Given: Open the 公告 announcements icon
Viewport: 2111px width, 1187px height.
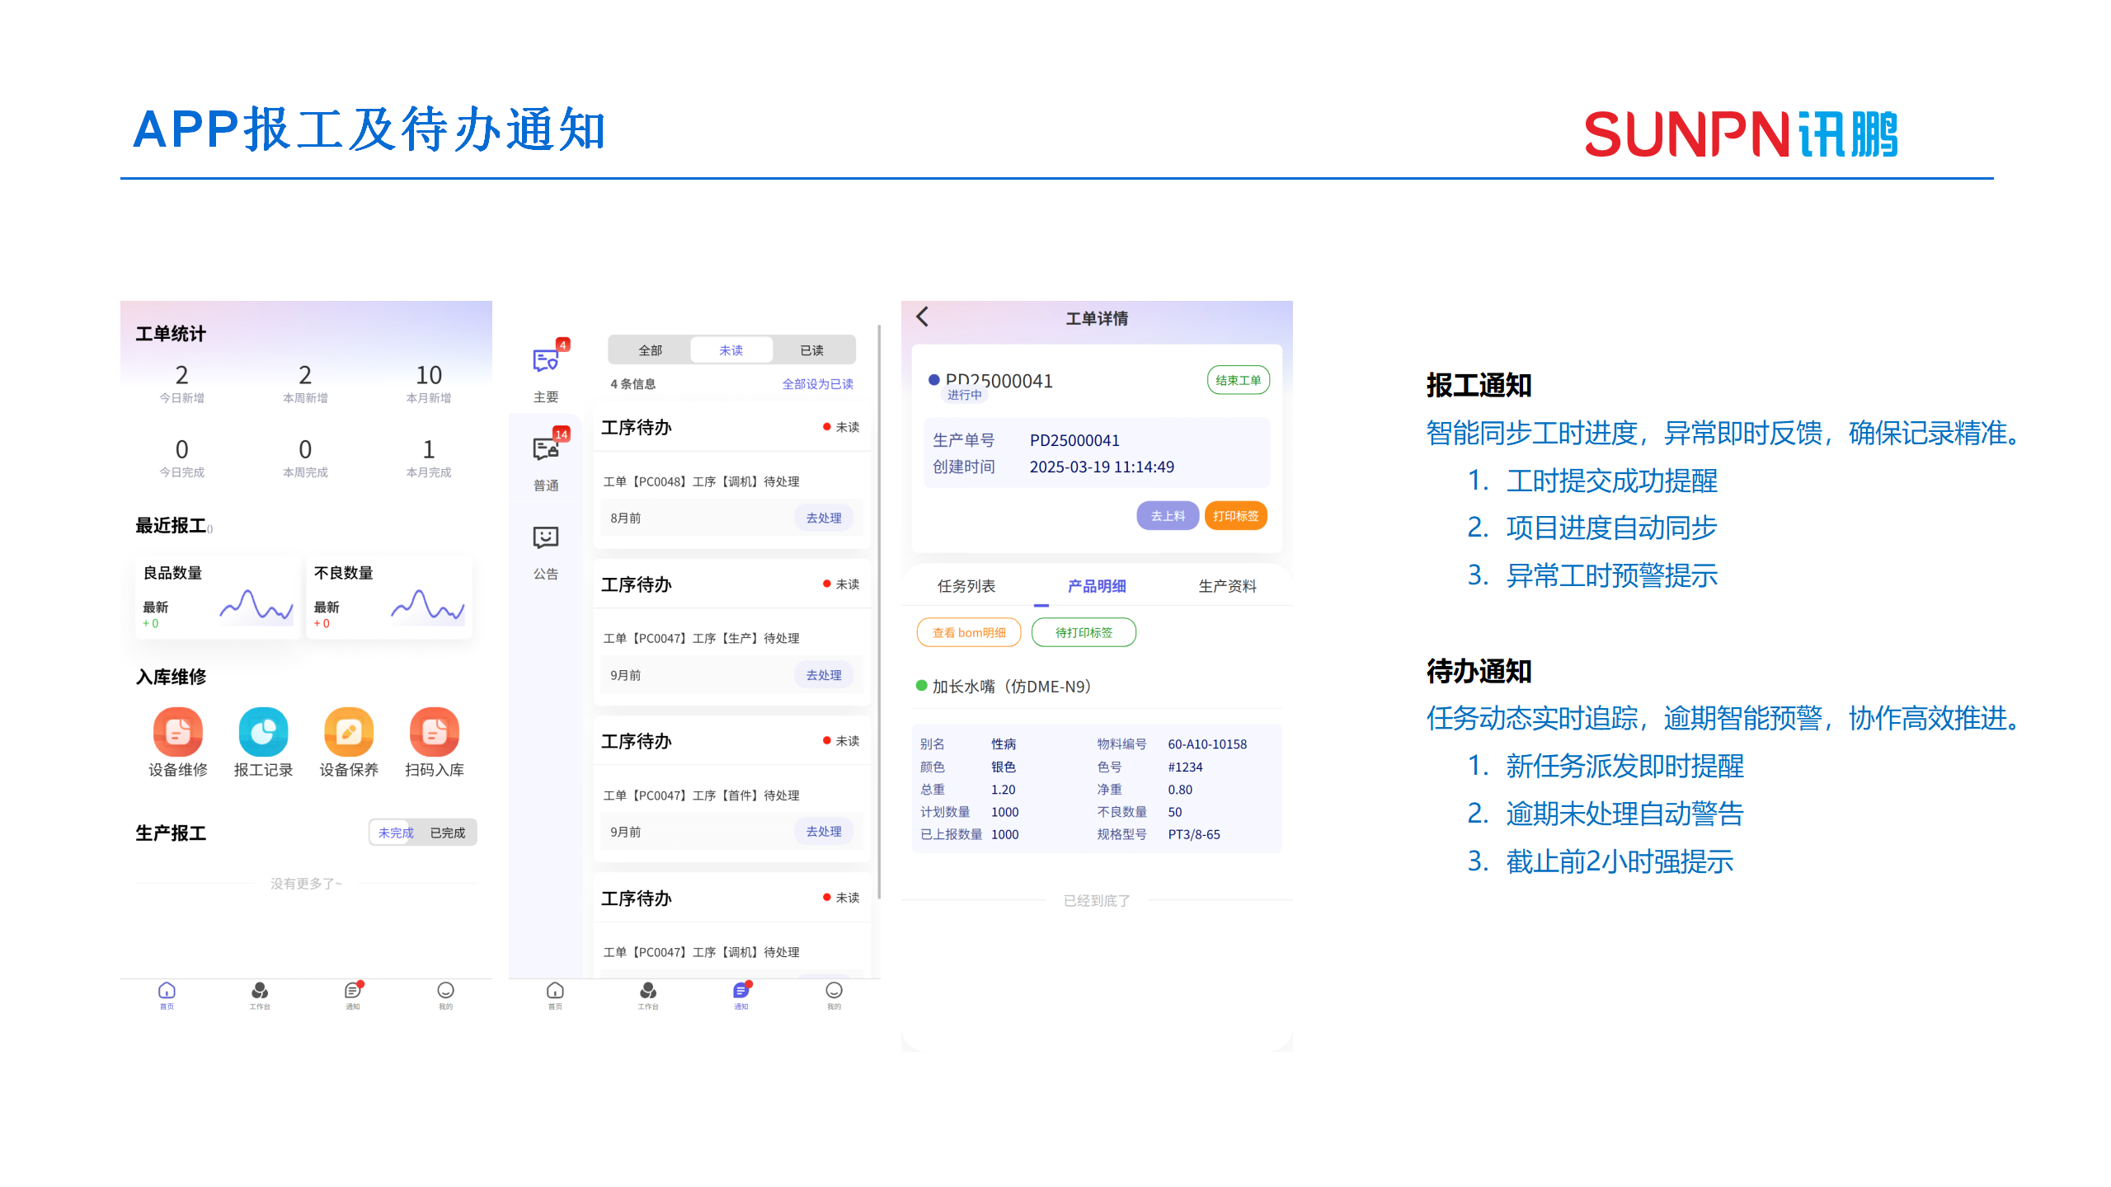Looking at the screenshot, I should (547, 540).
